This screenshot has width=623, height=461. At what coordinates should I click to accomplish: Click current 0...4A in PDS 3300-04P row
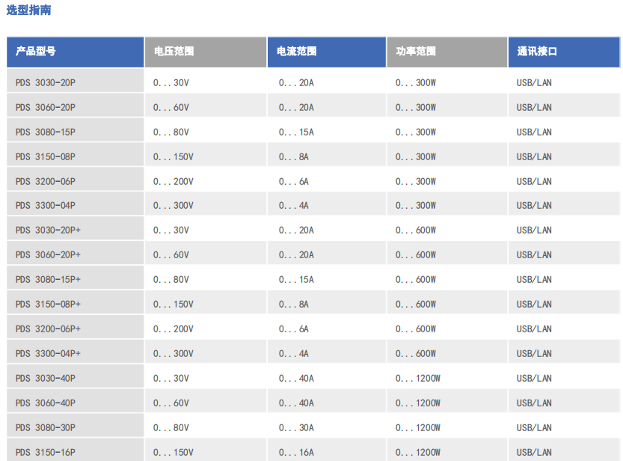pos(294,206)
